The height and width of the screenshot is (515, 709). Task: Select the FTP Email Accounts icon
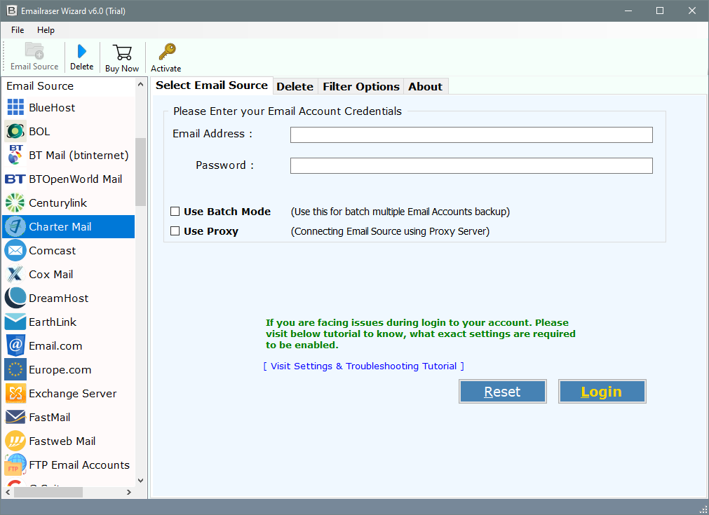tap(15, 465)
